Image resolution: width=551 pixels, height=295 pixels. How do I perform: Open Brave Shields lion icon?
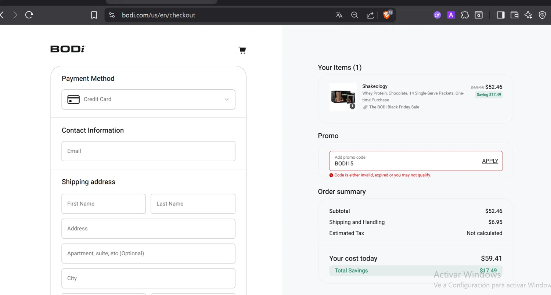coord(387,15)
